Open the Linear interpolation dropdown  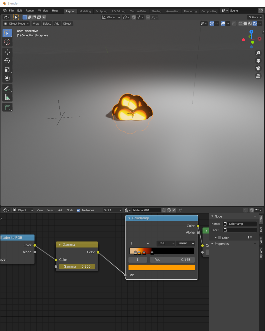tap(185, 243)
